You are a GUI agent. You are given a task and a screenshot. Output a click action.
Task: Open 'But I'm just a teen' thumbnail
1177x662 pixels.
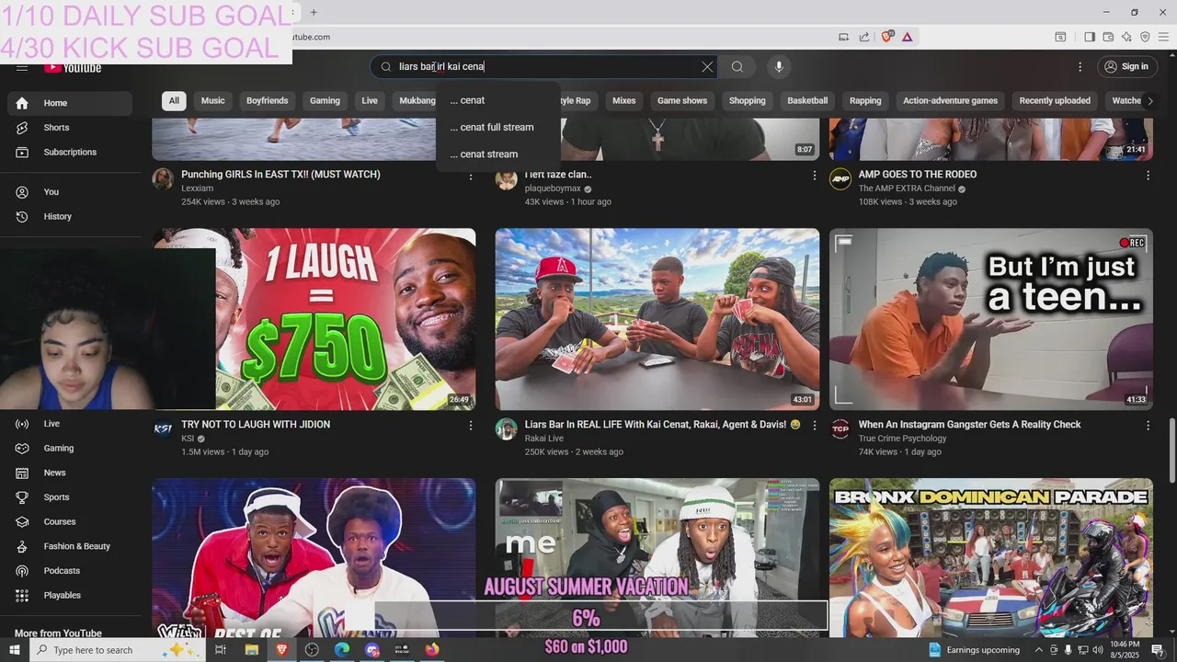[x=991, y=319]
